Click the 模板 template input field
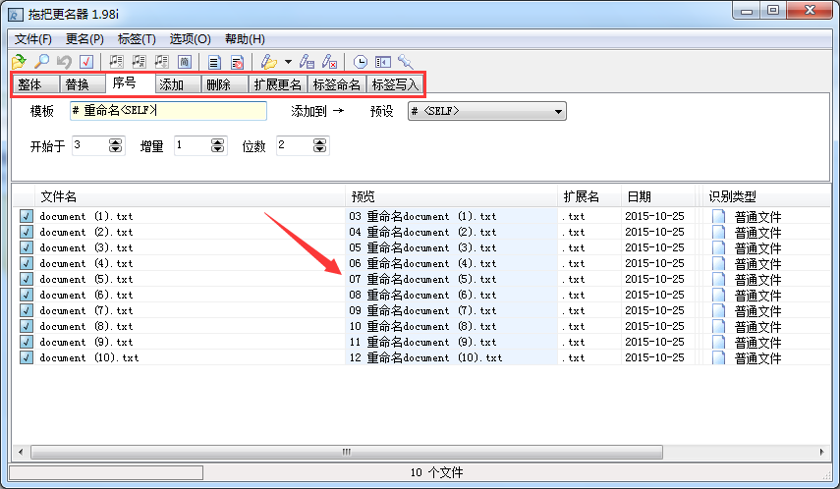 pos(168,110)
